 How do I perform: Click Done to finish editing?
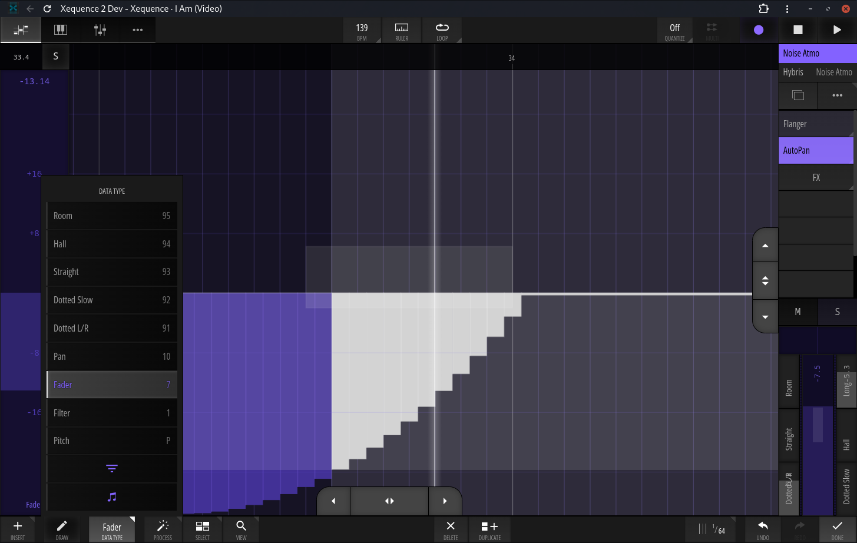pos(838,529)
